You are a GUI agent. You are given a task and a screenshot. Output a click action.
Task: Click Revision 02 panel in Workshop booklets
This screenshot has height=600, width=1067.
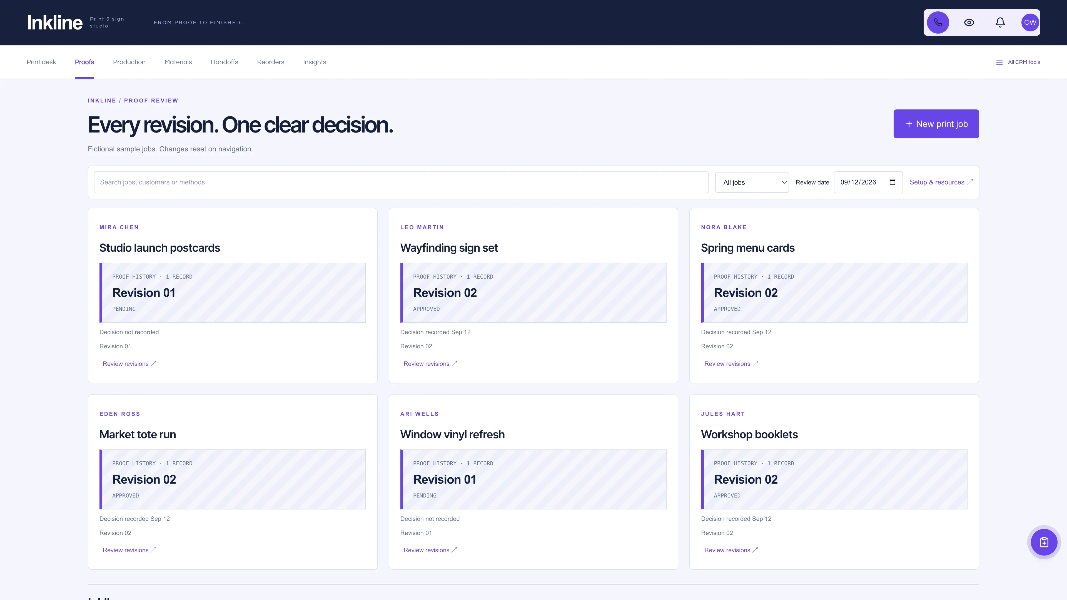point(834,479)
